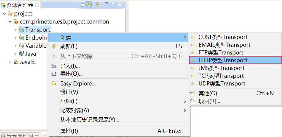Click the Java source folder icon
Viewport: 282px width, 137px height.
(x=21, y=54)
